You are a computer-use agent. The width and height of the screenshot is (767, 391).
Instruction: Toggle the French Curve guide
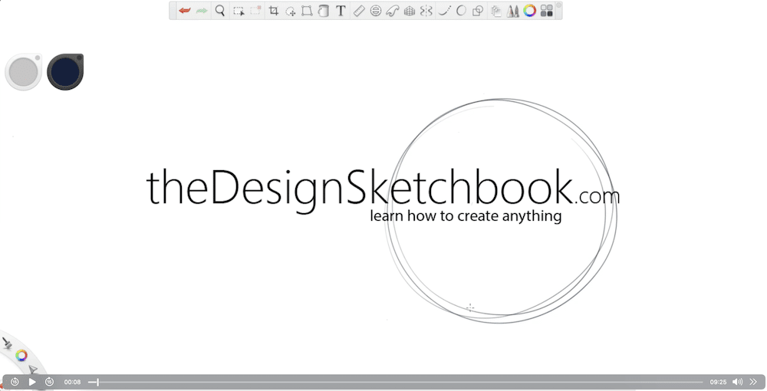(x=392, y=11)
